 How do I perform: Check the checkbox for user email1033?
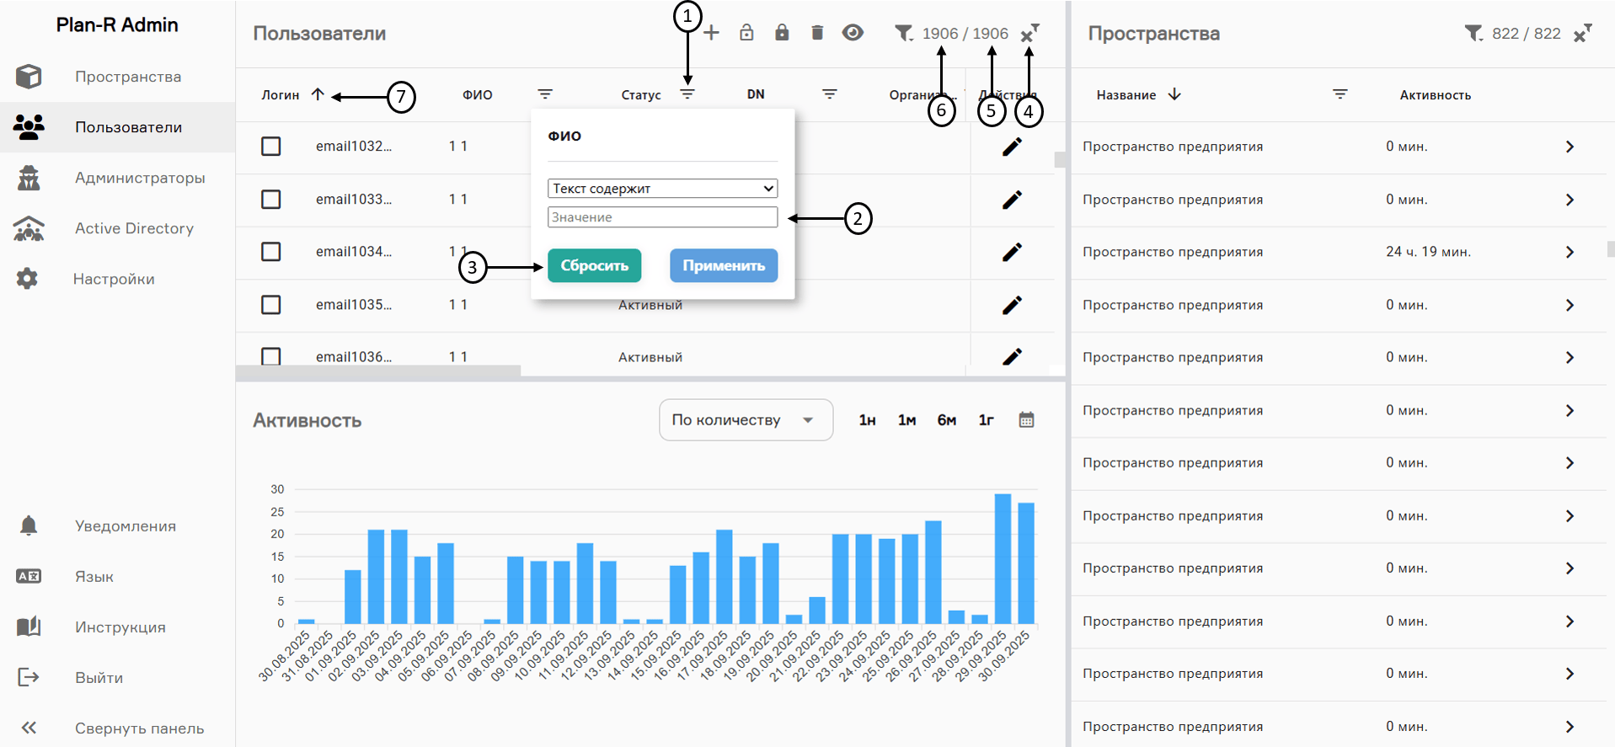271,200
